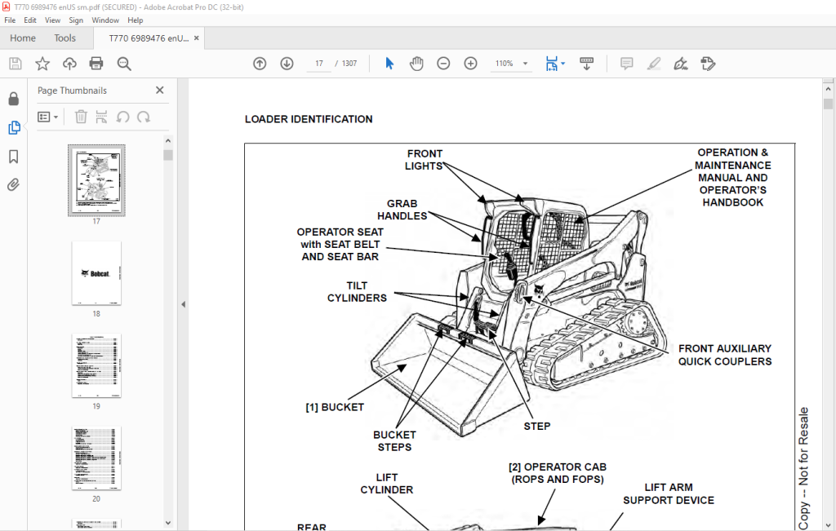Select the page 19 thumbnail
836x531 pixels.
coord(96,365)
